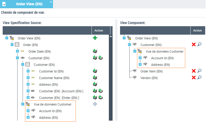This screenshot has height=123, width=206.
Task: Click the add action icon for Order Date
Action: tap(95, 51)
